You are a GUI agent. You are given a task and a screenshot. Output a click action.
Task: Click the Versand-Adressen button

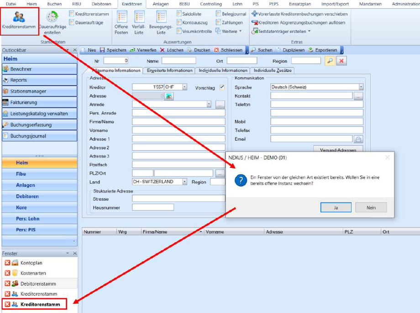point(338,149)
